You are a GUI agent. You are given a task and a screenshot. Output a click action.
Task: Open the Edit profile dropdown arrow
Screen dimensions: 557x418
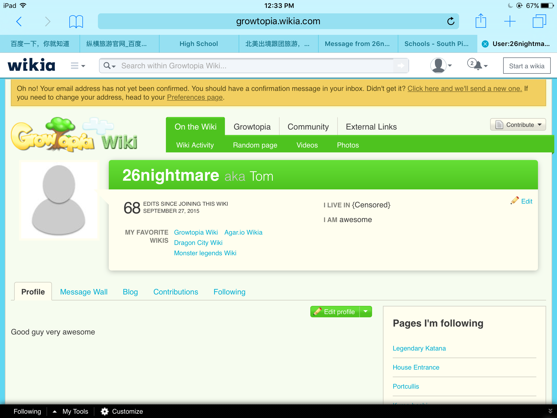[x=366, y=312]
